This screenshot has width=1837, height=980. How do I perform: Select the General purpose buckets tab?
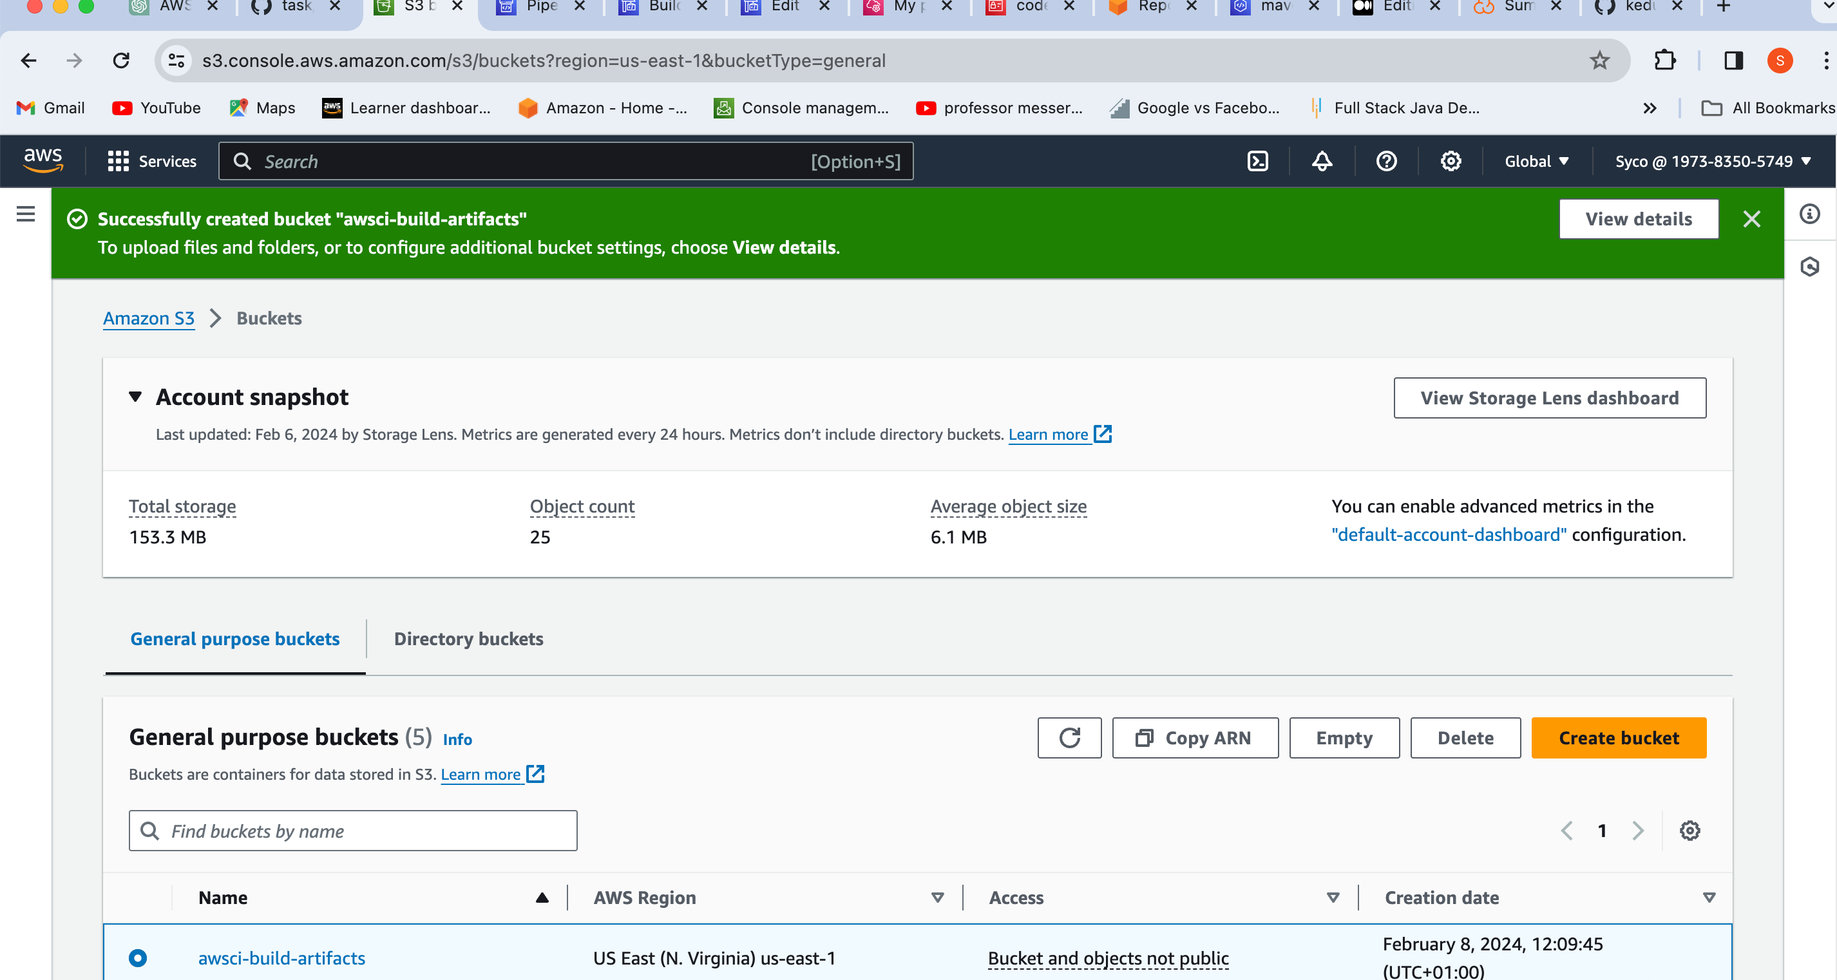pos(234,639)
